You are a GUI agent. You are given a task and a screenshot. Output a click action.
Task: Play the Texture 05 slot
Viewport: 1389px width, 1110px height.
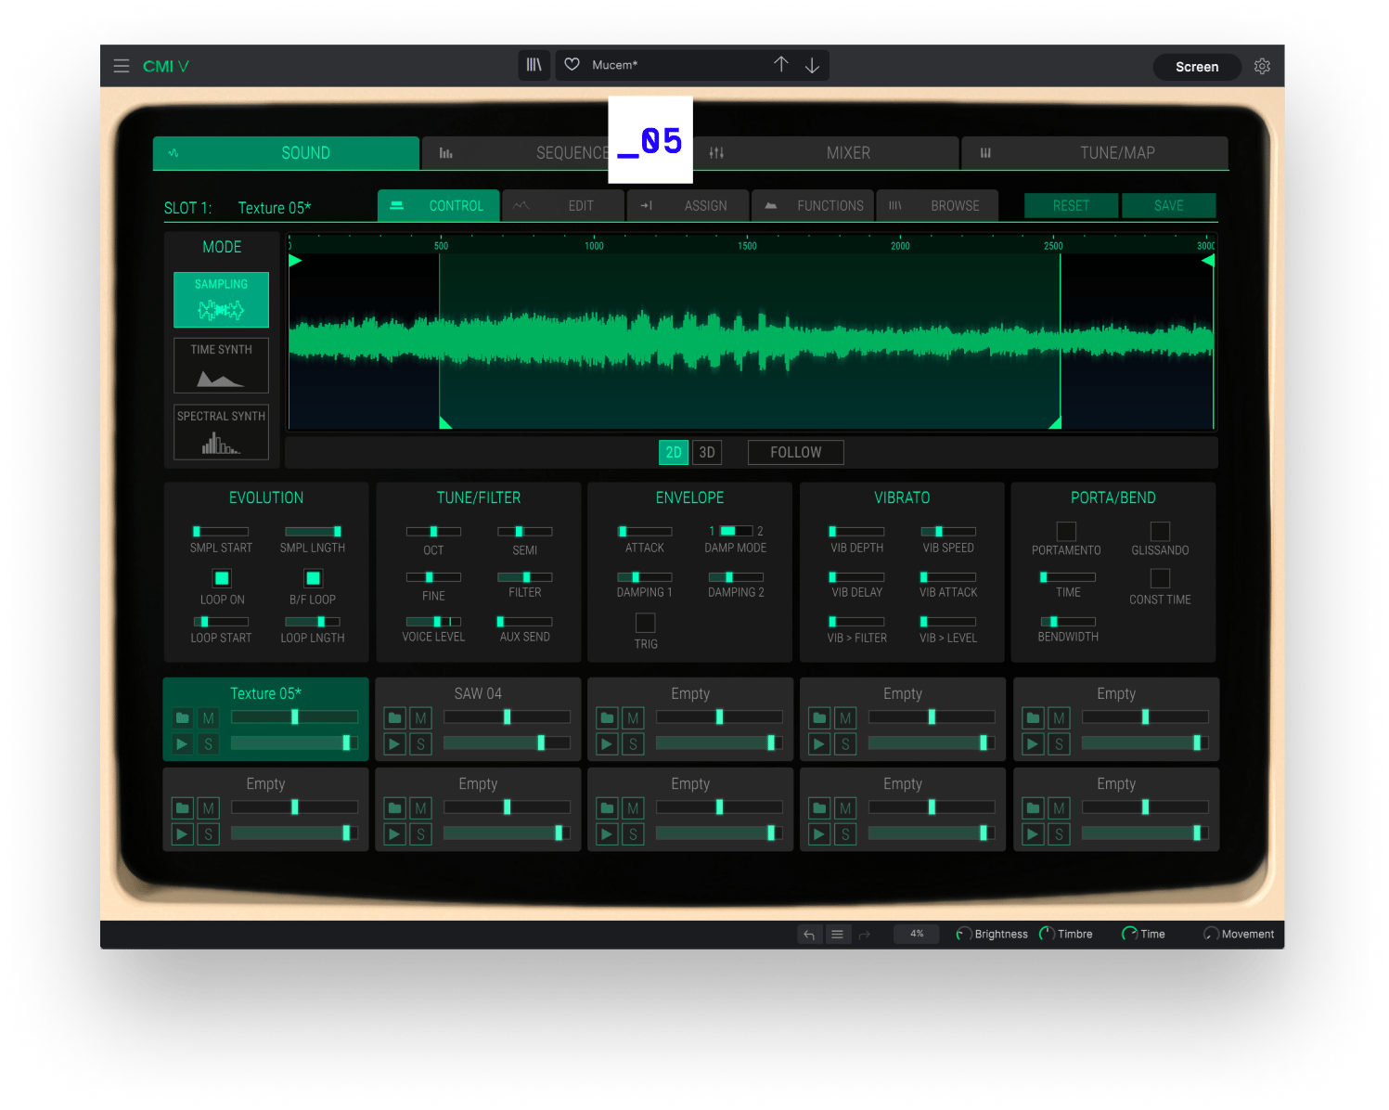click(183, 744)
